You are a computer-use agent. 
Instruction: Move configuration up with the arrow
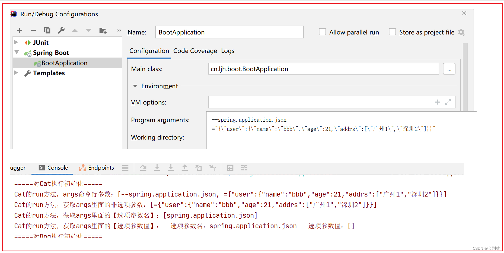(75, 30)
